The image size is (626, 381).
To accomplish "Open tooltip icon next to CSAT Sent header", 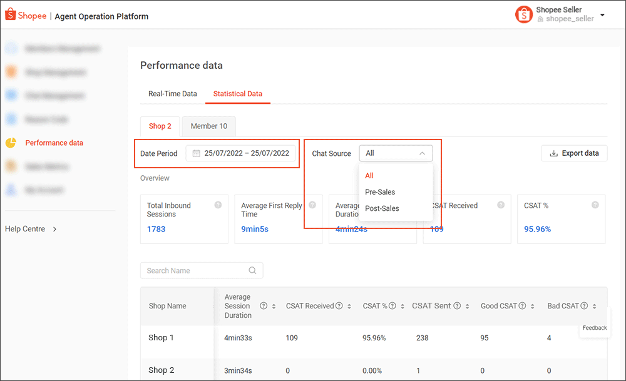I will coord(457,305).
